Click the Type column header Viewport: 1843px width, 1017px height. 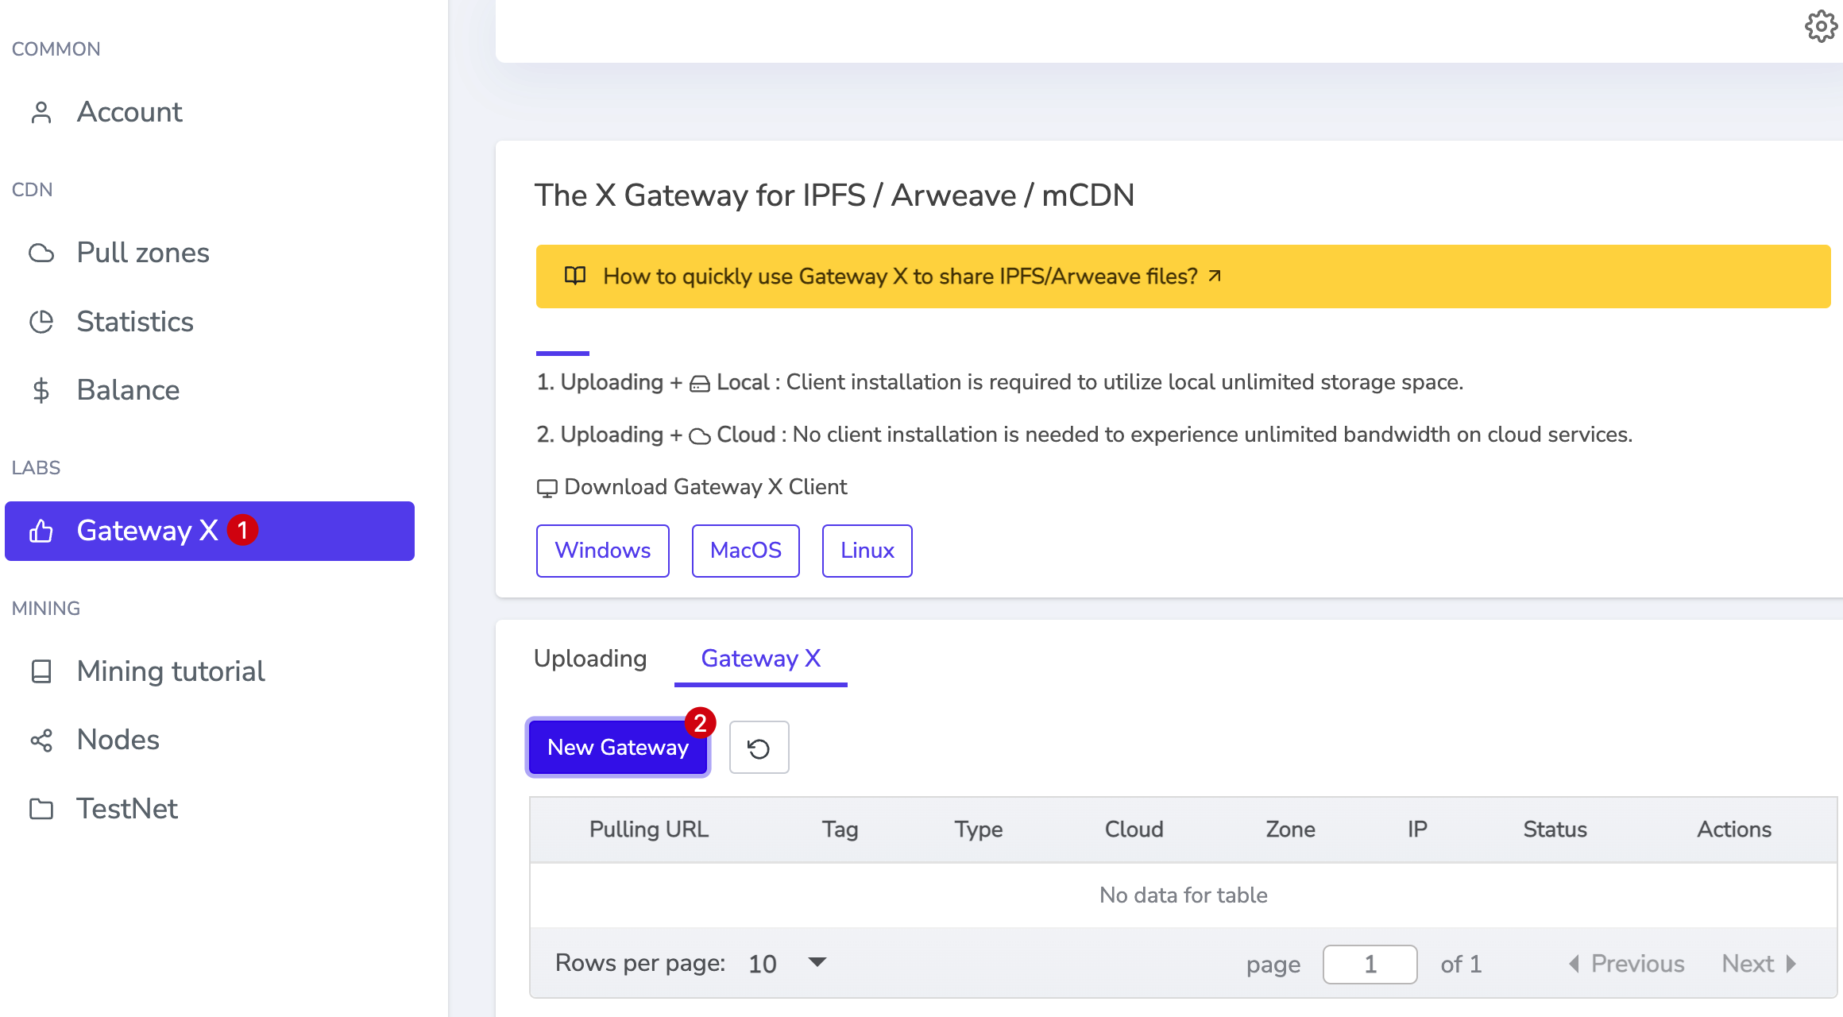coord(979,829)
